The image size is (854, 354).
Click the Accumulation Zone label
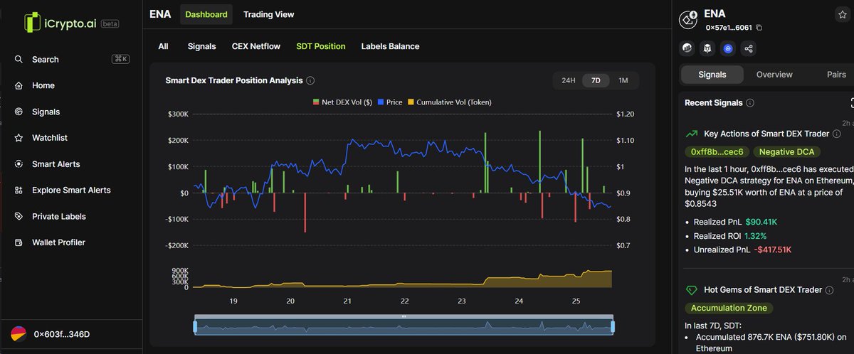tap(729, 309)
